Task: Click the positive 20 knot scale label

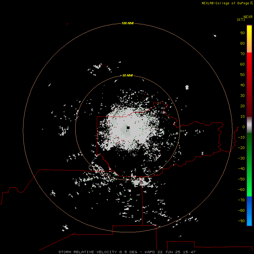Action: 242,106
